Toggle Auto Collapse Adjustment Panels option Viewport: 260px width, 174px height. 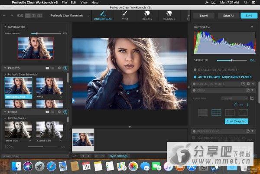pyautogui.click(x=195, y=77)
